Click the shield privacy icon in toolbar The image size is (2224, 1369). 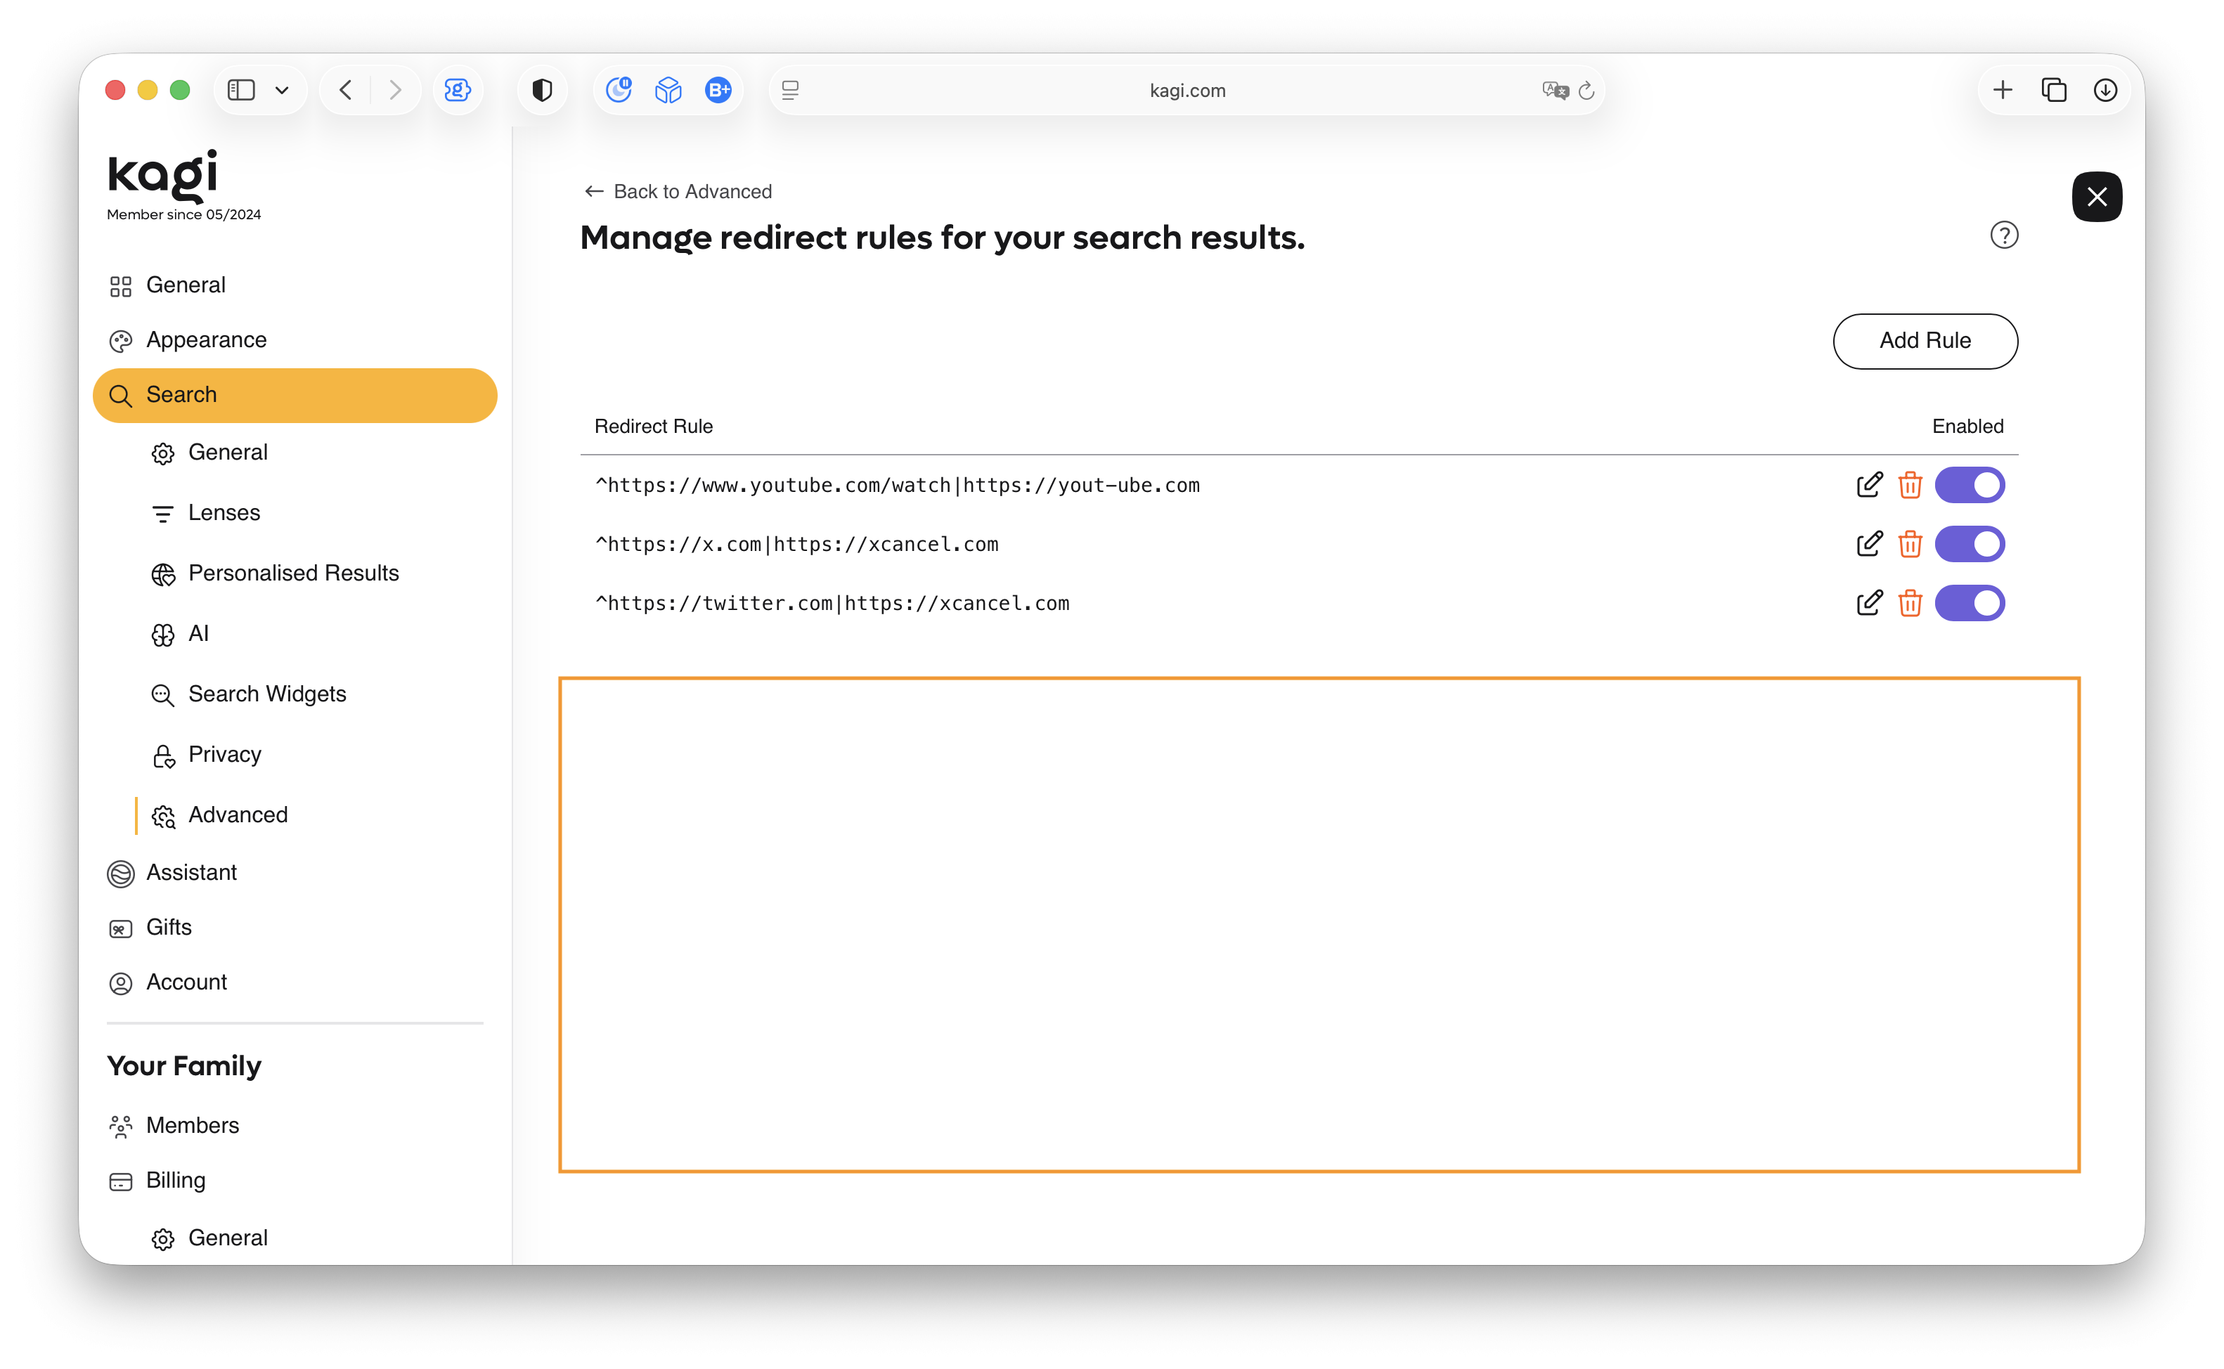tap(541, 91)
